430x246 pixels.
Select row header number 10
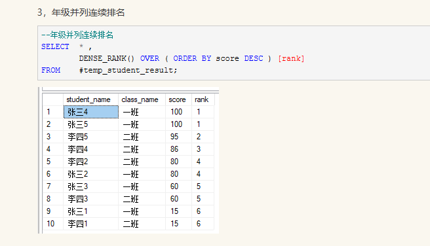click(53, 224)
